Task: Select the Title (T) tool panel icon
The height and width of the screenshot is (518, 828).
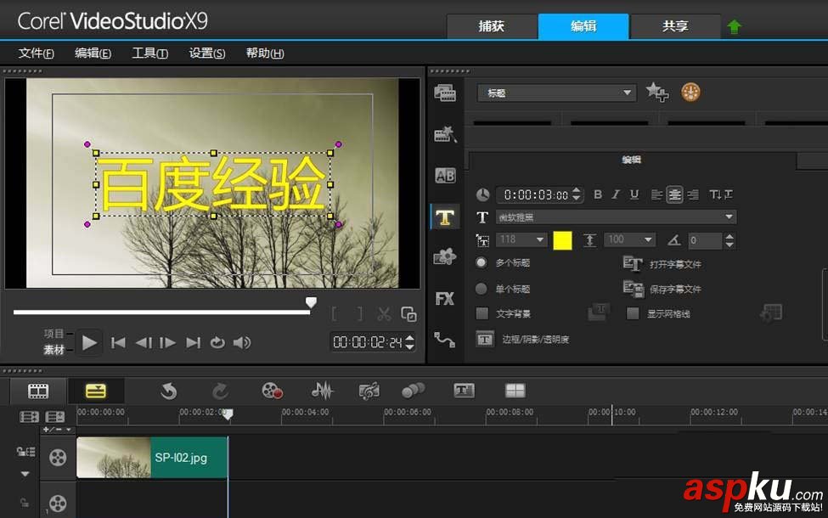Action: click(x=445, y=217)
